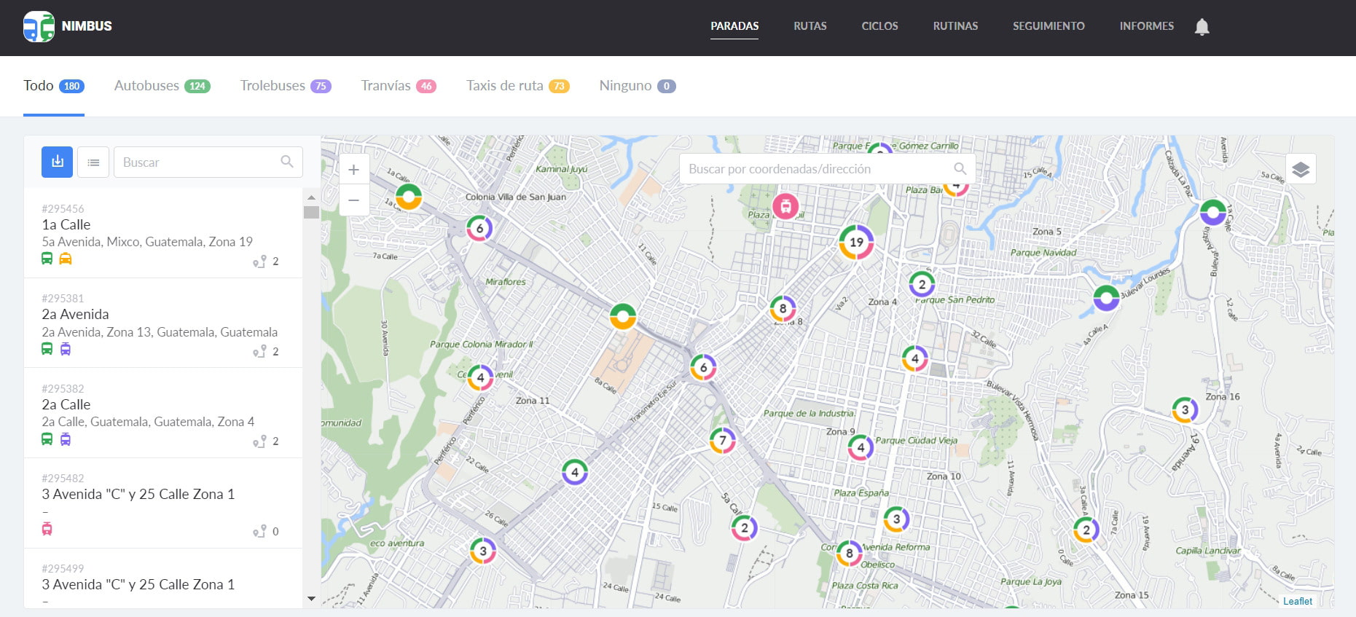This screenshot has width=1356, height=617.
Task: Switch to the Autobuses tab
Action: click(x=162, y=86)
